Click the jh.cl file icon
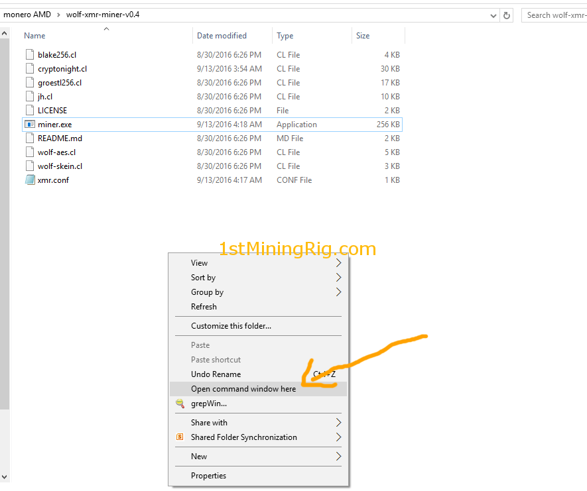587x491 pixels. (30, 97)
